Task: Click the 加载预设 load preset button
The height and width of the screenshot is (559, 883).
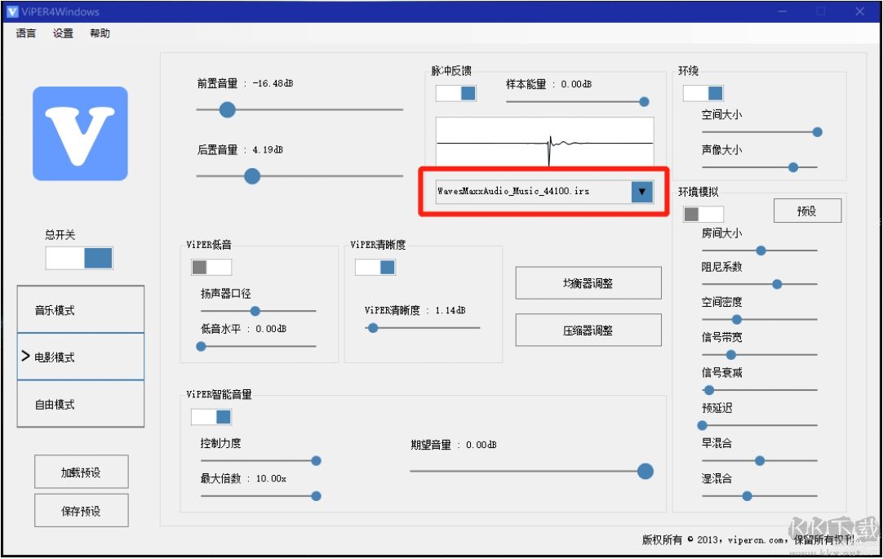Action: coord(80,471)
